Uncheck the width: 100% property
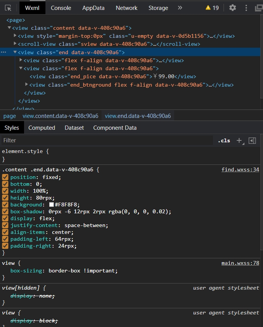Screen dimensions: 263x327 [x=5, y=191]
